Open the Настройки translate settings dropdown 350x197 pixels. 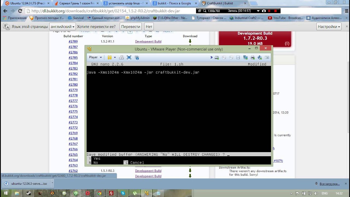click(x=329, y=27)
